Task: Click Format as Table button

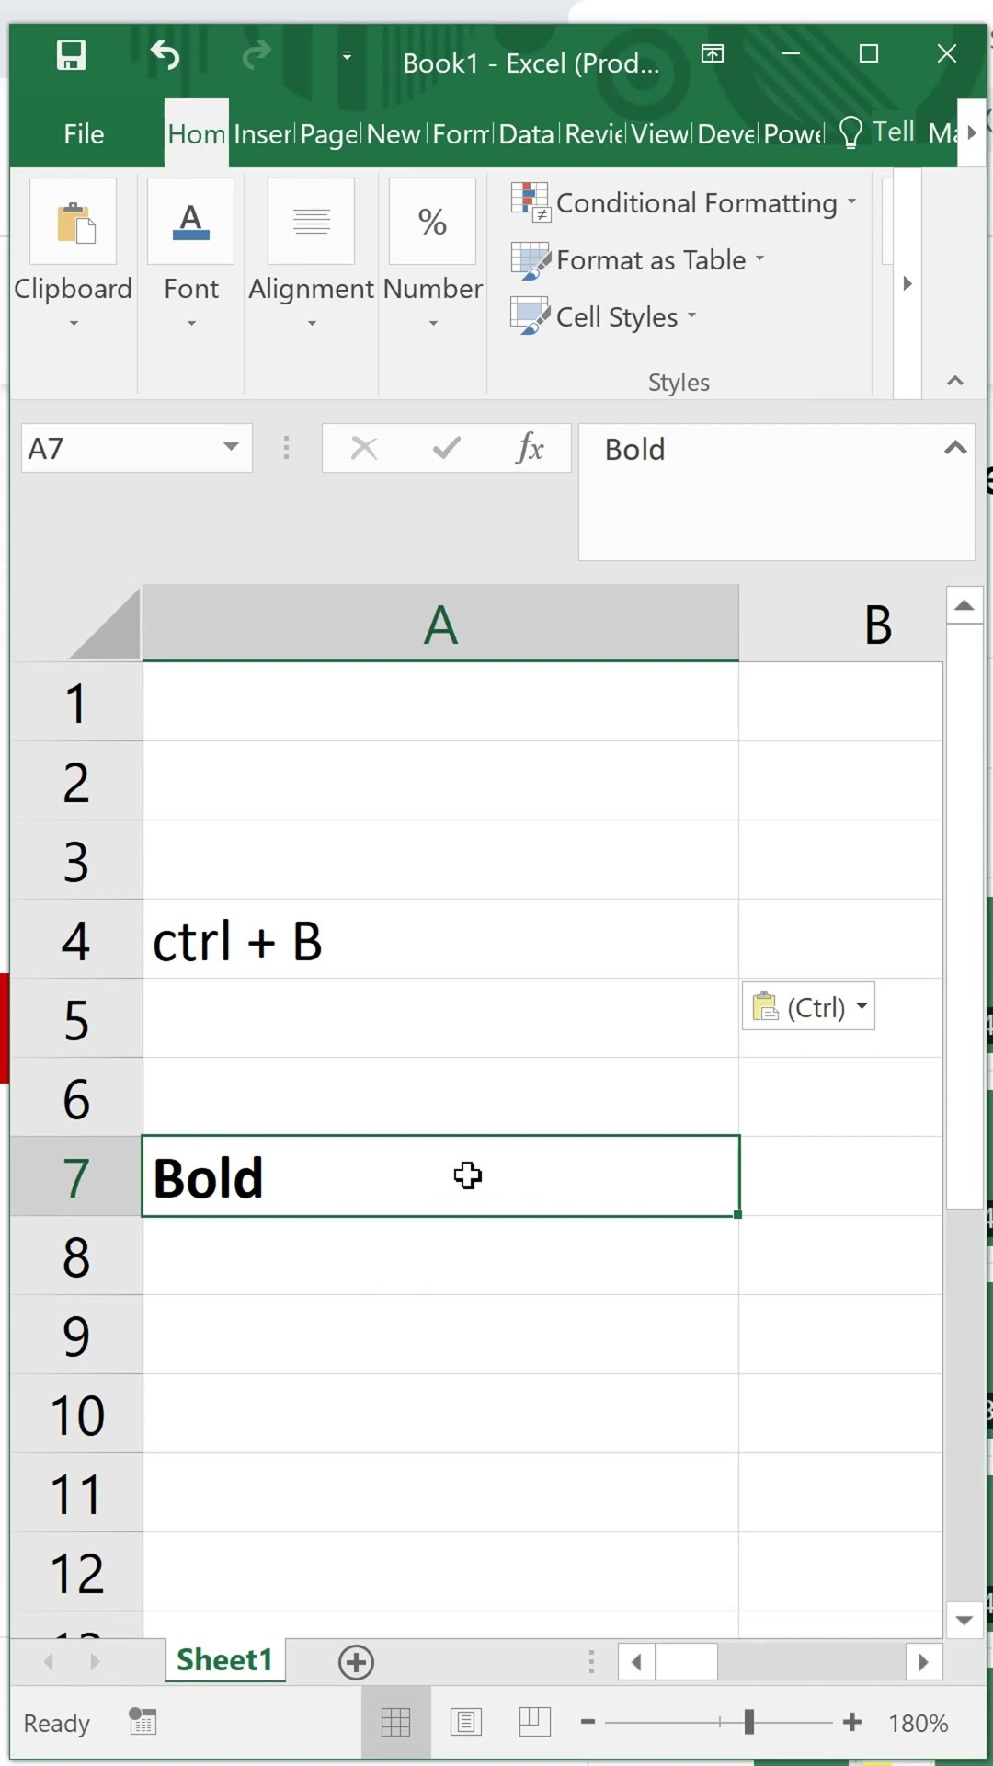Action: 639,260
